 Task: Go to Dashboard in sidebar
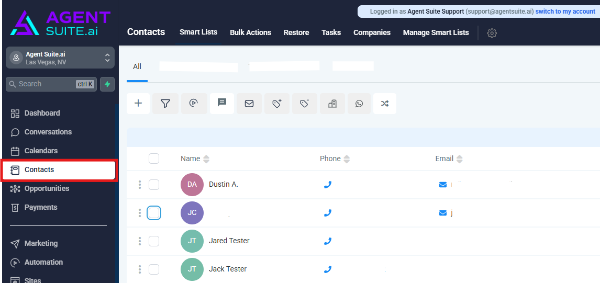[42, 113]
